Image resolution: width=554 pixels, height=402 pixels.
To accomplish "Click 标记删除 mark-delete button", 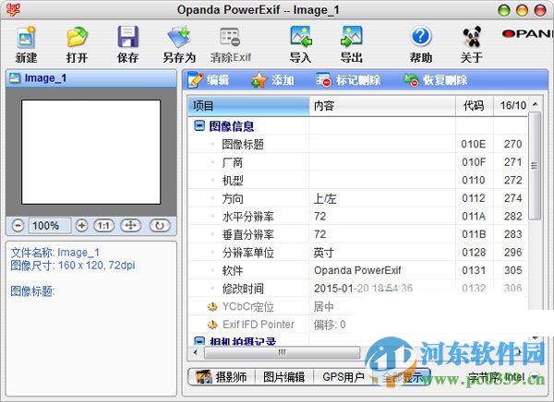I will [348, 80].
